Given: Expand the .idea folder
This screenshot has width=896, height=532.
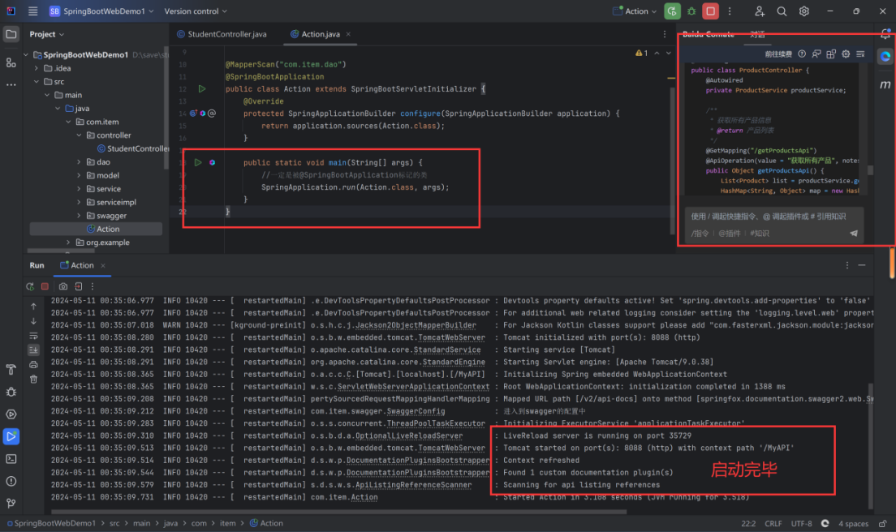Looking at the screenshot, I should coord(37,68).
